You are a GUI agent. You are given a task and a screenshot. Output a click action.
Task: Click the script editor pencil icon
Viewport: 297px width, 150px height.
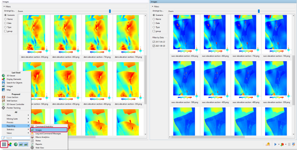pyautogui.click(x=294, y=145)
